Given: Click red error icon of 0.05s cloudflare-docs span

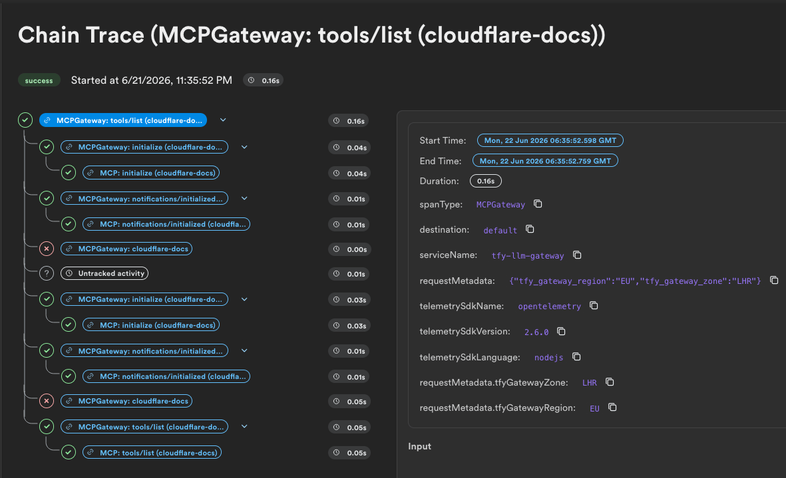Looking at the screenshot, I should click(47, 401).
